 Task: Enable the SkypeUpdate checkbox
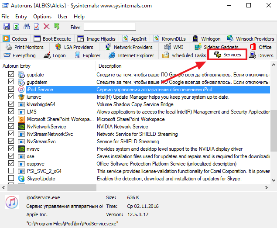(x=11, y=179)
